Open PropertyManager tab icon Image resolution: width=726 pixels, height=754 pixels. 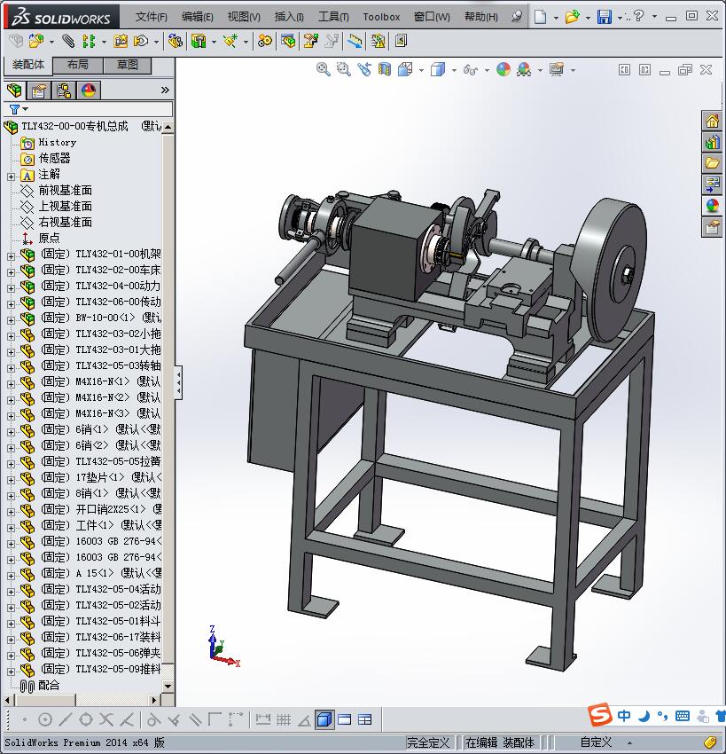coord(39,90)
